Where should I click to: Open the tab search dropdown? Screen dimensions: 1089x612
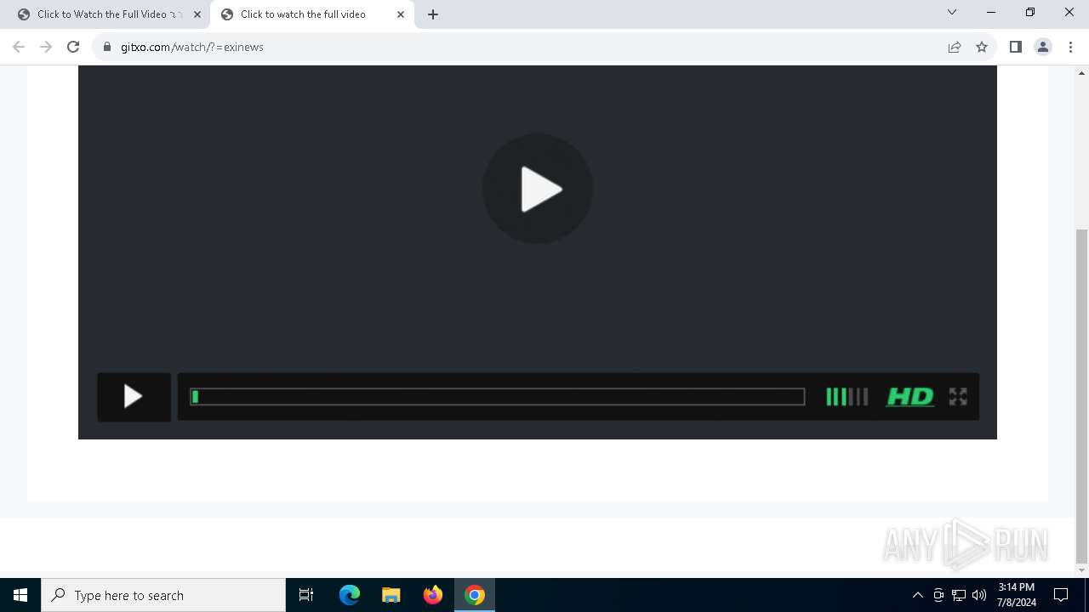[x=952, y=13]
